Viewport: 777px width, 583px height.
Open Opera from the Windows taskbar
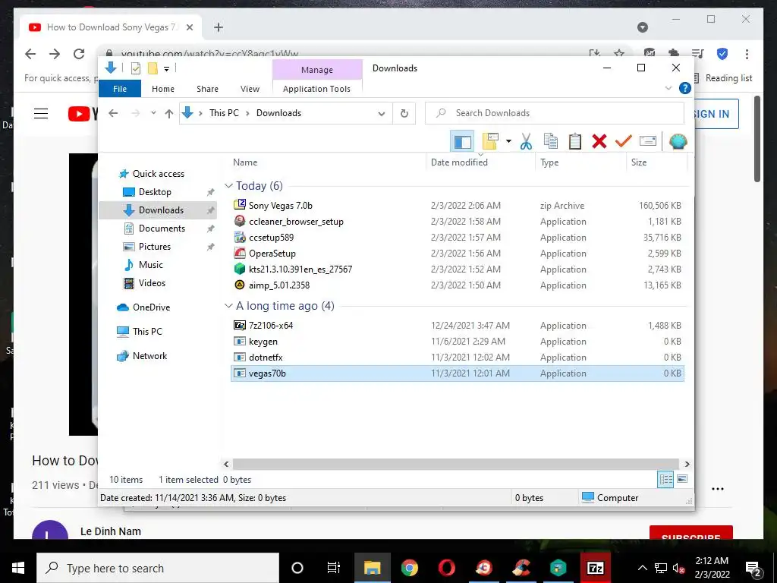446,568
